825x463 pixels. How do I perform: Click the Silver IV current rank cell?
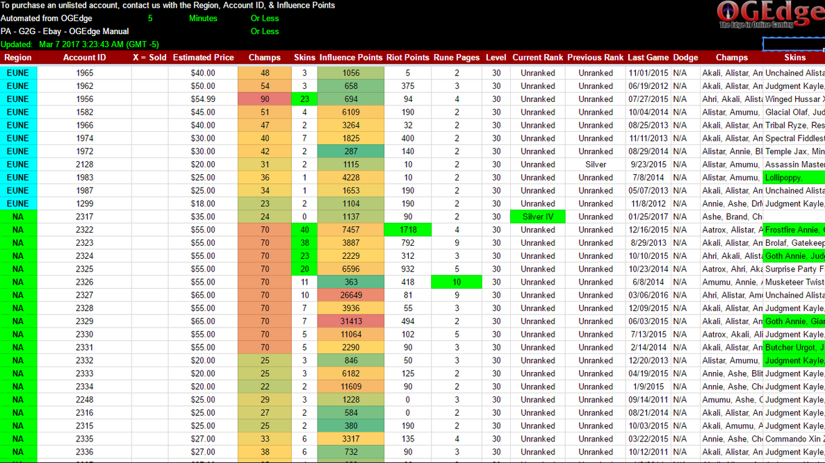[x=538, y=217]
